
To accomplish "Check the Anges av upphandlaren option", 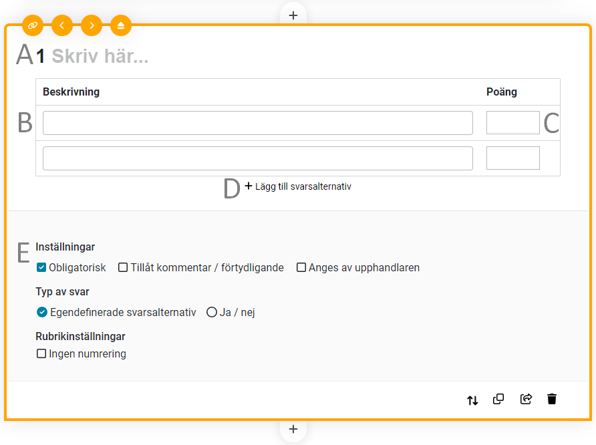I will 301,268.
